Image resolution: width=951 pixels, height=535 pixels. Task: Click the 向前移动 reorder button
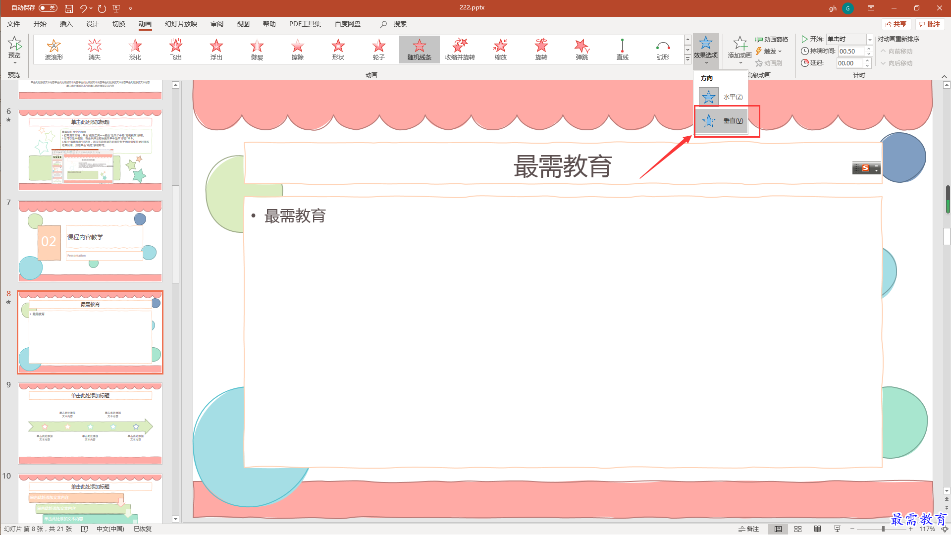tap(896, 52)
